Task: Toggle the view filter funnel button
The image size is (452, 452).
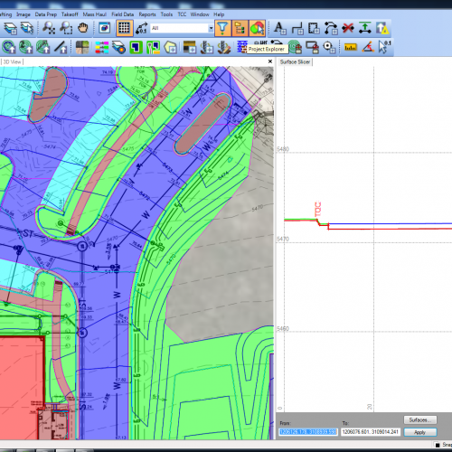Action: pos(222,28)
